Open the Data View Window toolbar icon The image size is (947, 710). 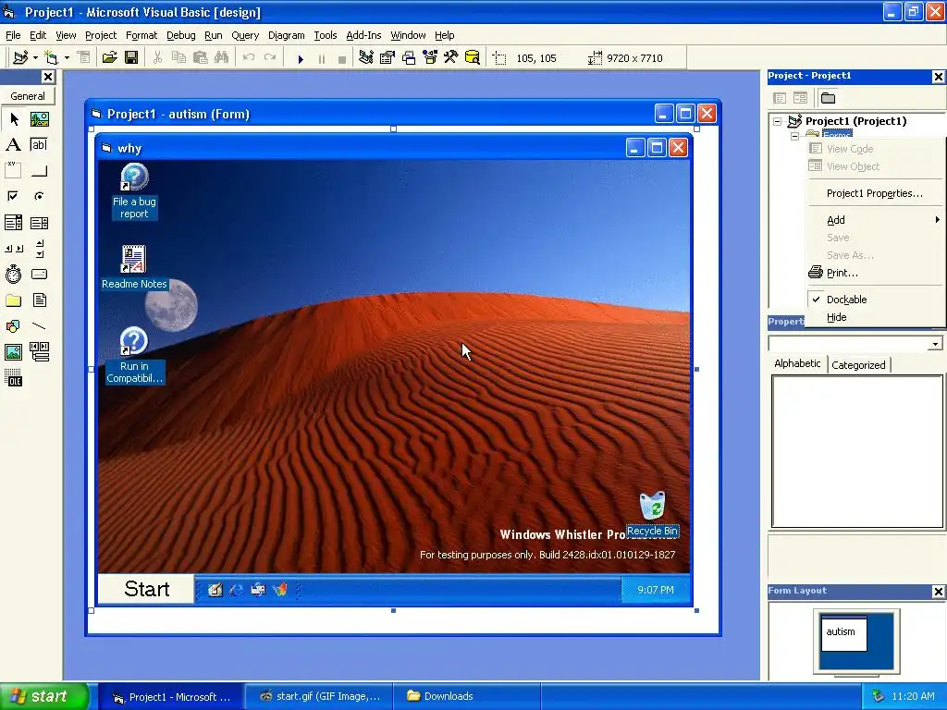pos(473,58)
